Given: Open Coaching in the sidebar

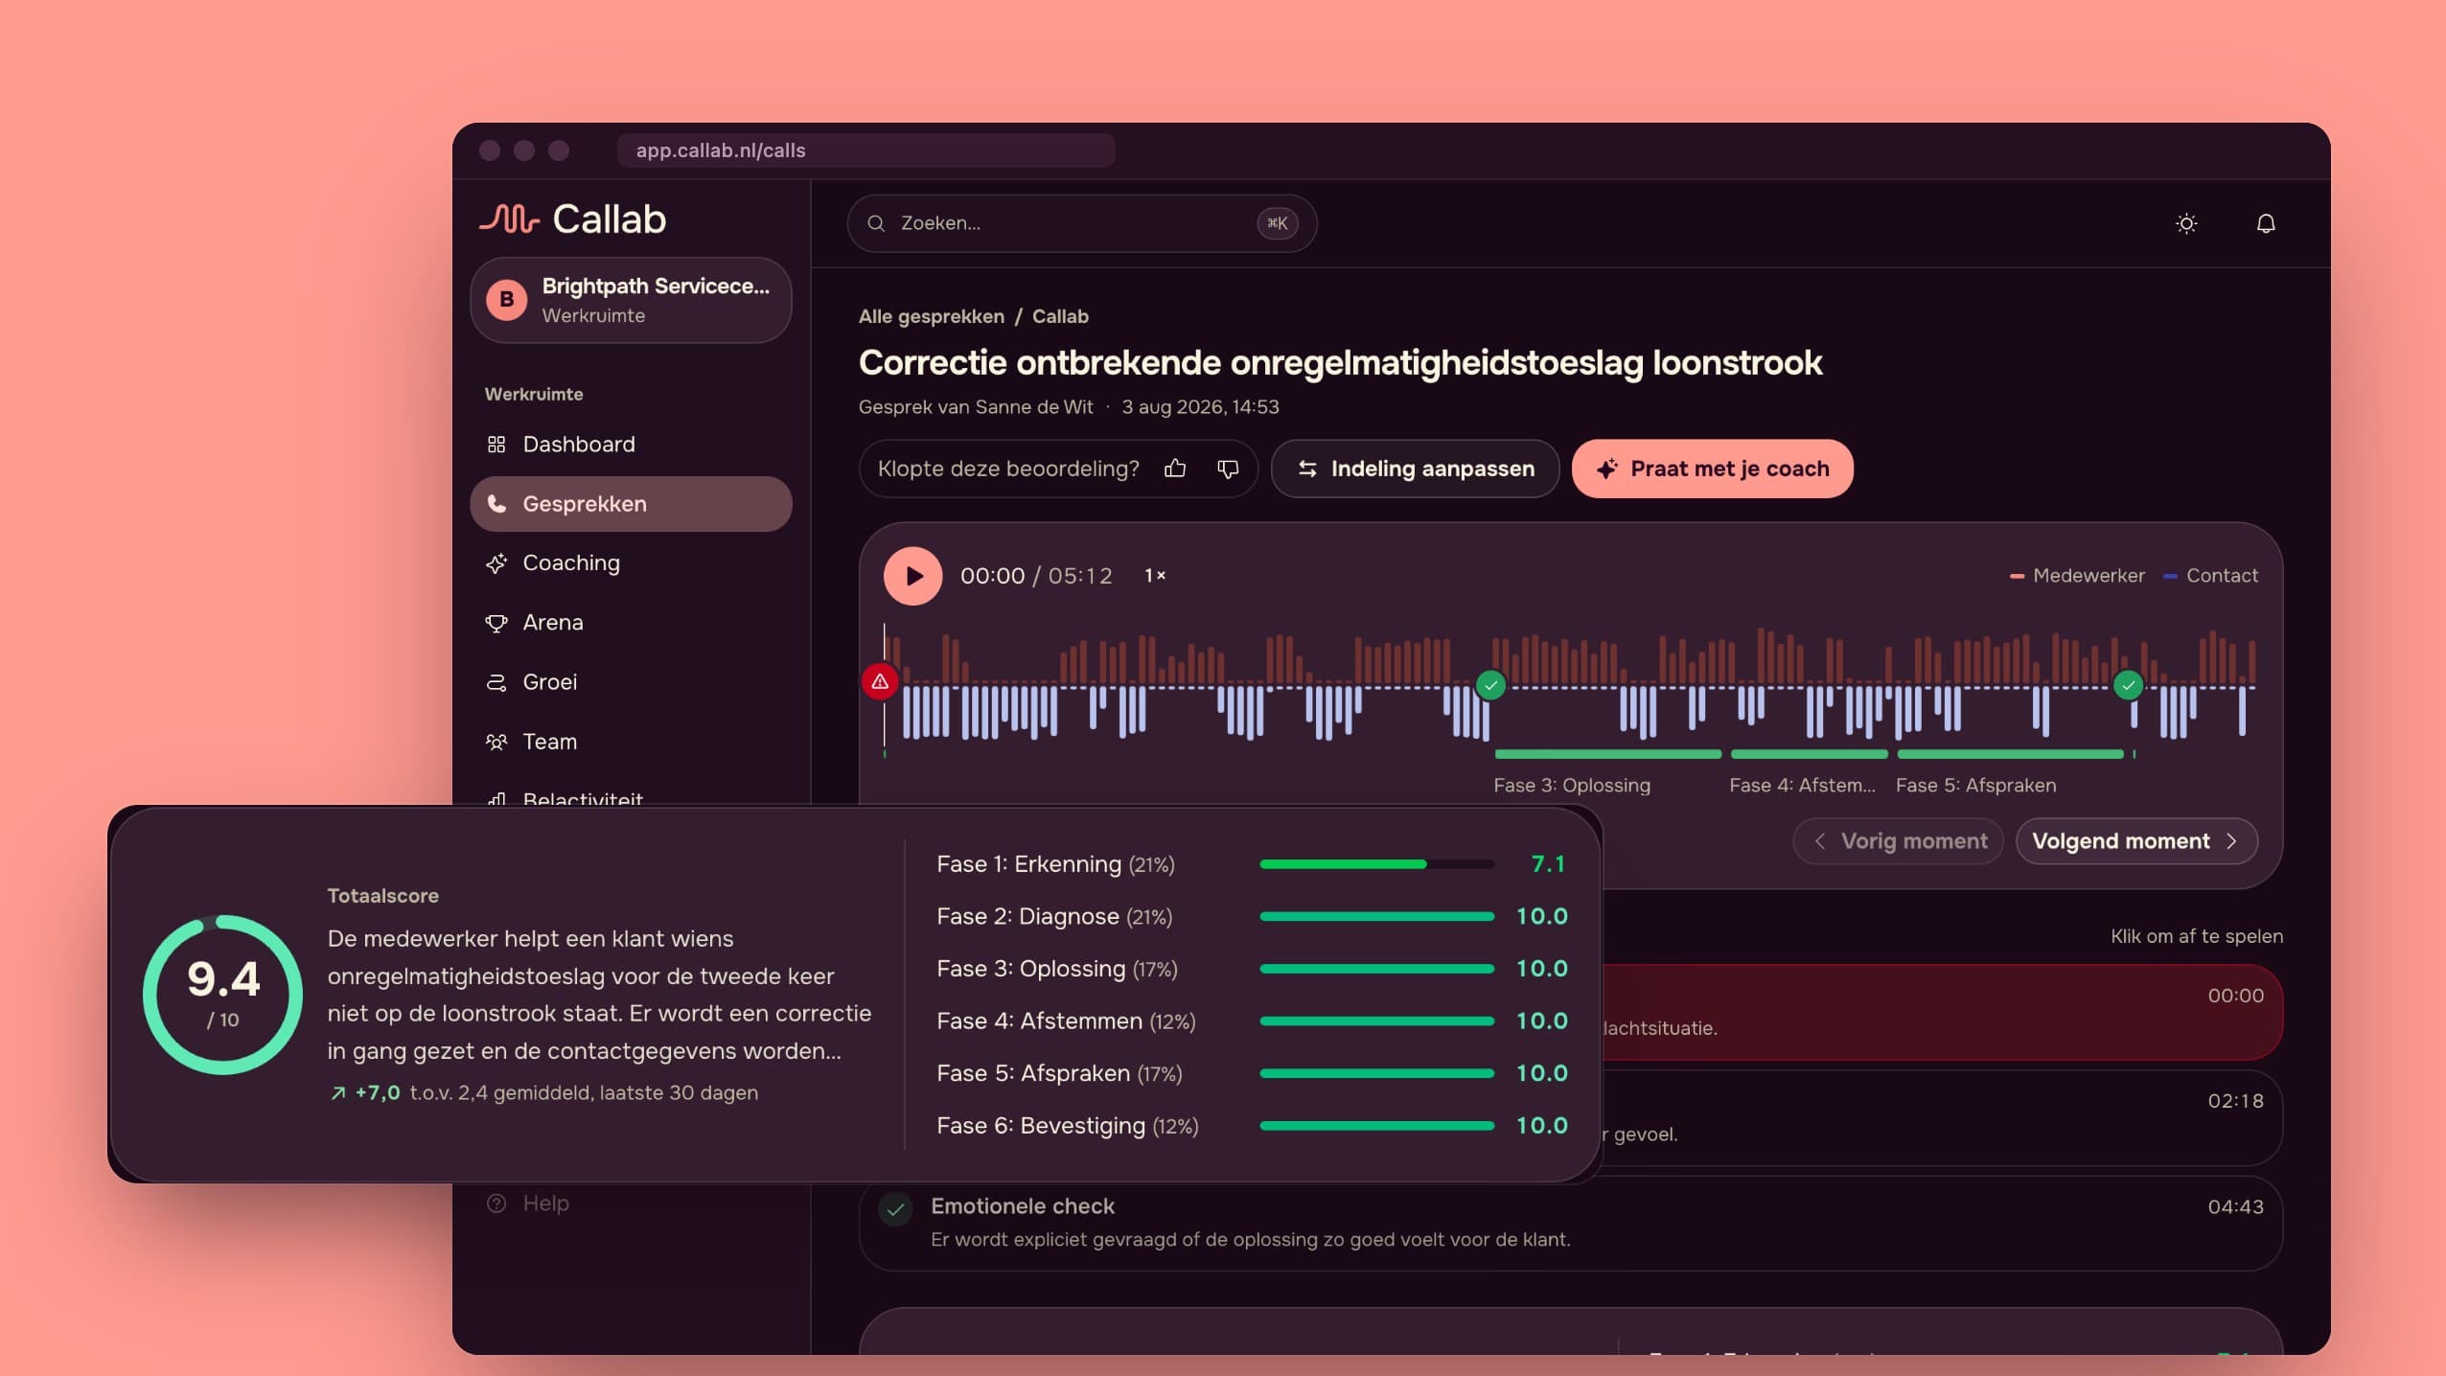Looking at the screenshot, I should pyautogui.click(x=631, y=563).
